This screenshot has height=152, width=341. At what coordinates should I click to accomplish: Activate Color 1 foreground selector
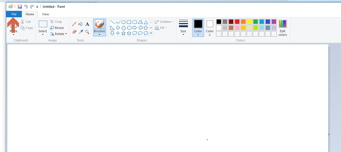tap(198, 28)
